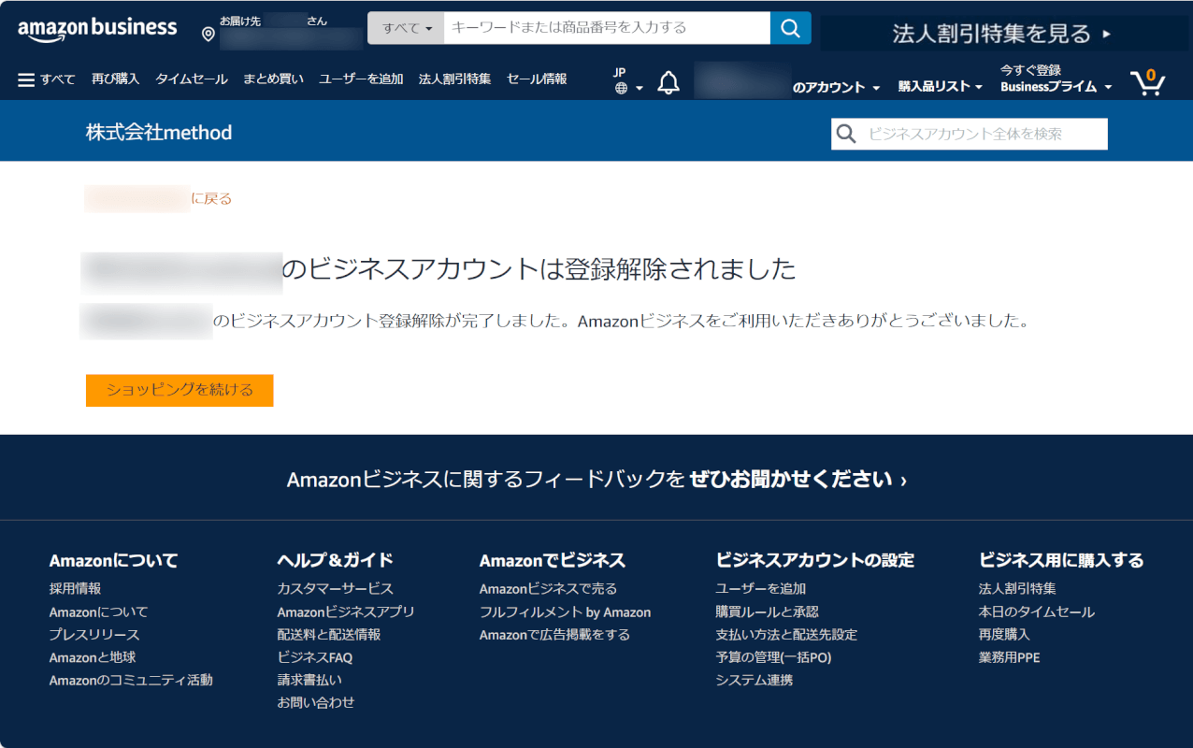Open the hamburger すべて menu

tap(47, 79)
